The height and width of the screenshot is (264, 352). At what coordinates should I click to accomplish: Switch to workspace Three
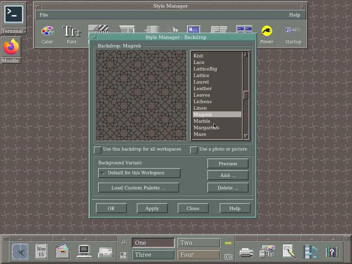pyautogui.click(x=153, y=255)
